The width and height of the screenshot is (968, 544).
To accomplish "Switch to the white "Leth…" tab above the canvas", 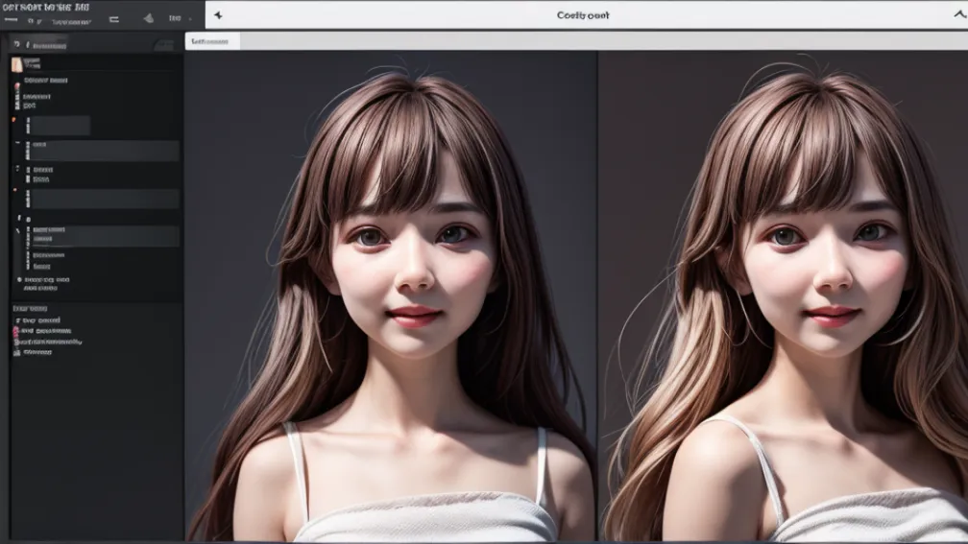I will (x=212, y=41).
